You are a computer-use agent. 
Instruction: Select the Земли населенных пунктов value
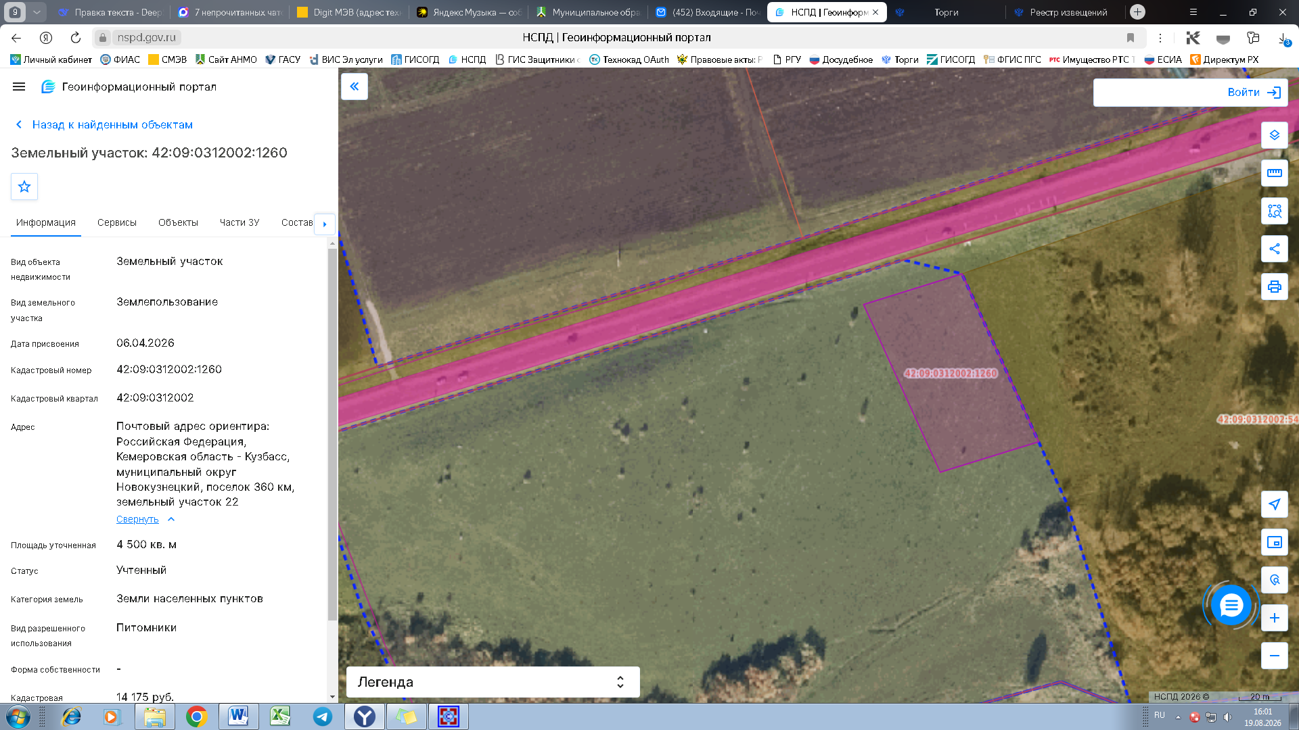[x=189, y=598]
